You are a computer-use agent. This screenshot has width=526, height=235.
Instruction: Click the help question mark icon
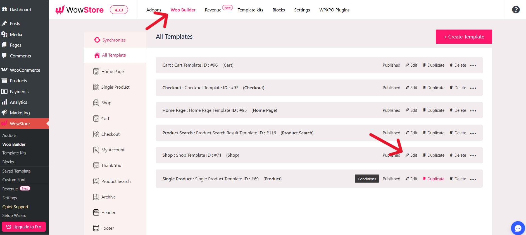(x=516, y=10)
